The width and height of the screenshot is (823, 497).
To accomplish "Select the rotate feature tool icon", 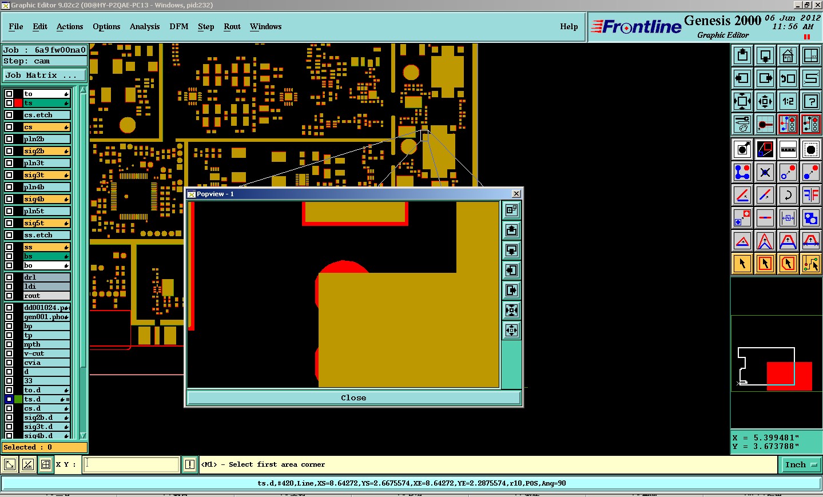I will 788,195.
